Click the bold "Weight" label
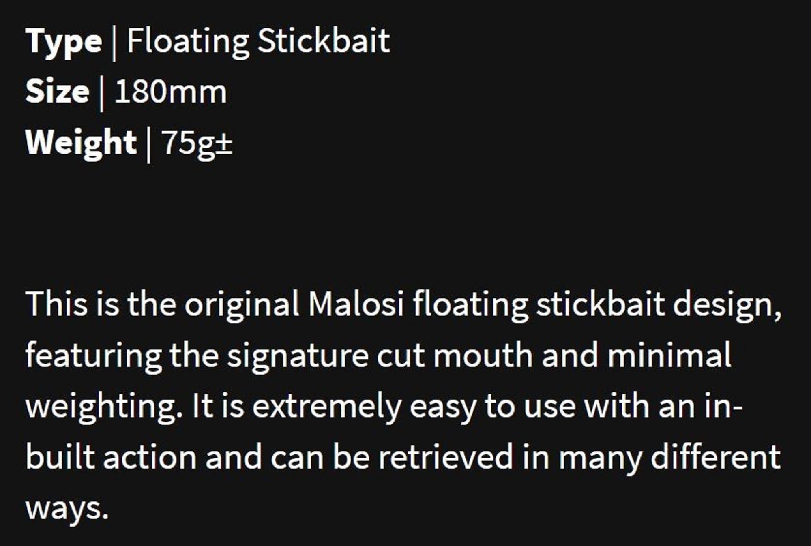The image size is (811, 546). pos(81,143)
